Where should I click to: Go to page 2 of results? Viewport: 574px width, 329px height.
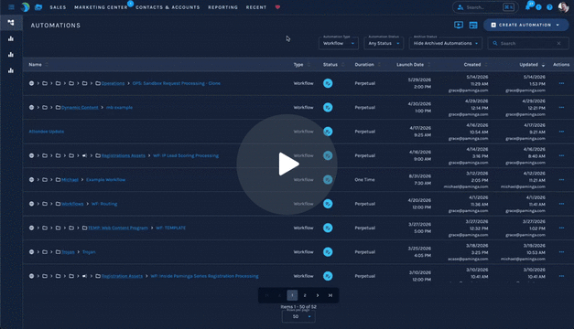[x=305, y=295]
